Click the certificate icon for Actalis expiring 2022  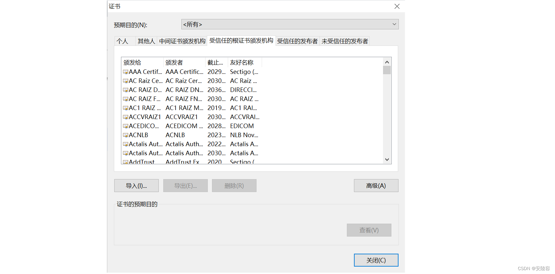click(126, 144)
